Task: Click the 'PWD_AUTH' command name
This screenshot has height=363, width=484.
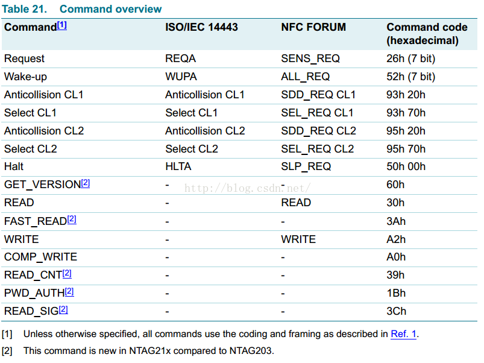Action: point(34,293)
